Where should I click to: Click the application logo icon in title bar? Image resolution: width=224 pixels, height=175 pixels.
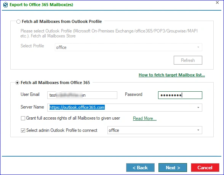click(x=5, y=5)
